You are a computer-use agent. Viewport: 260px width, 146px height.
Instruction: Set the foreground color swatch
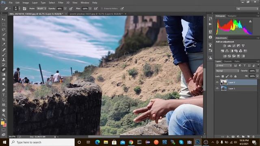click(x=2, y=123)
